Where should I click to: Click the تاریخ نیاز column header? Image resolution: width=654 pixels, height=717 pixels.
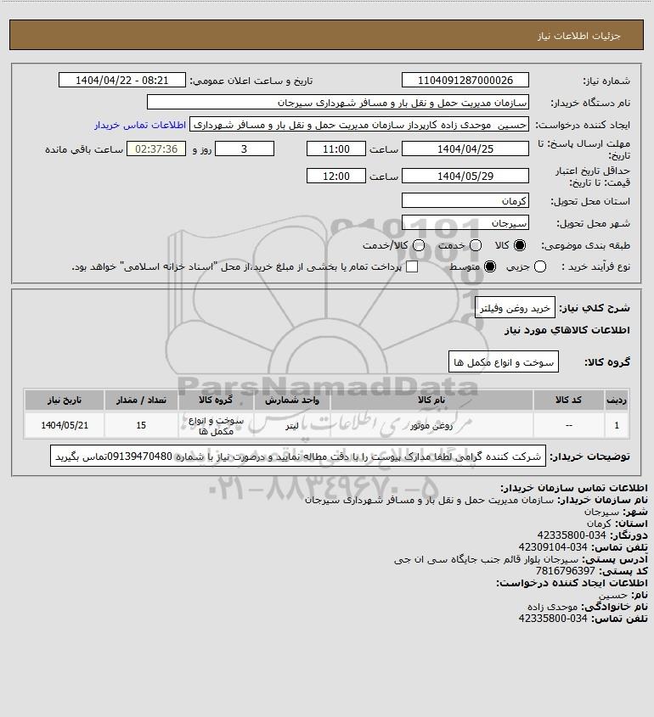(65, 401)
